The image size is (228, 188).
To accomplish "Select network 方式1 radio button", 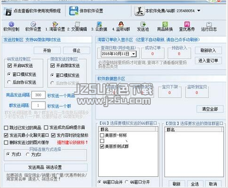I will pyautogui.click(x=8, y=154).
